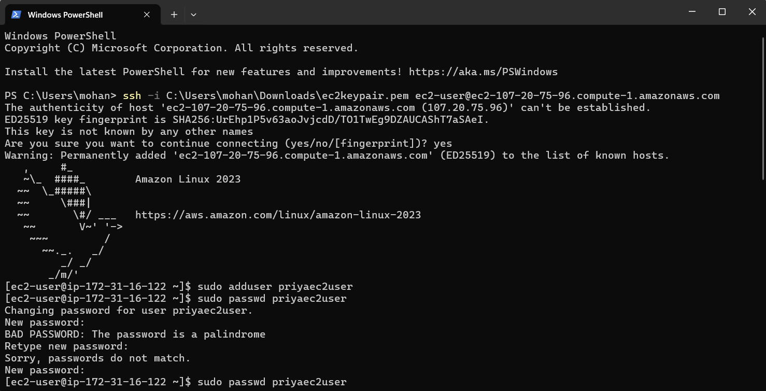Open the aka.ms/PSWindows link
766x391 pixels.
point(483,72)
